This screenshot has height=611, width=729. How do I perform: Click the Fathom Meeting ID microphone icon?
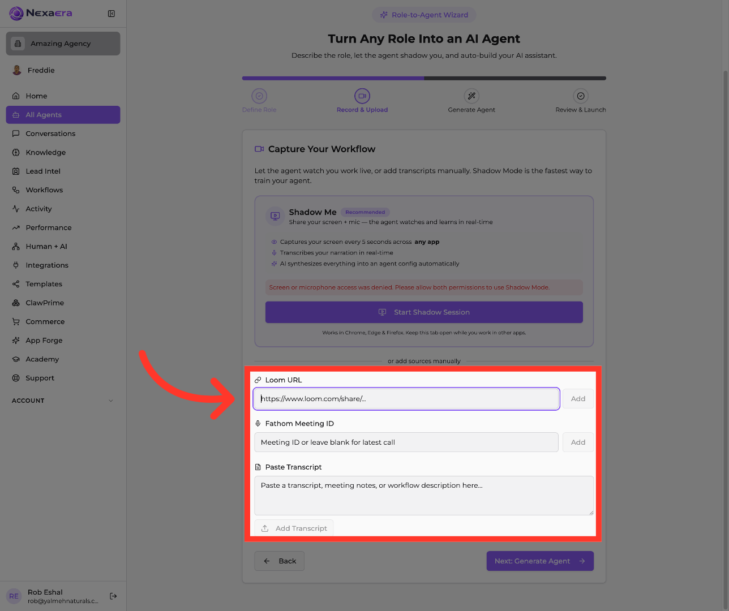click(258, 424)
